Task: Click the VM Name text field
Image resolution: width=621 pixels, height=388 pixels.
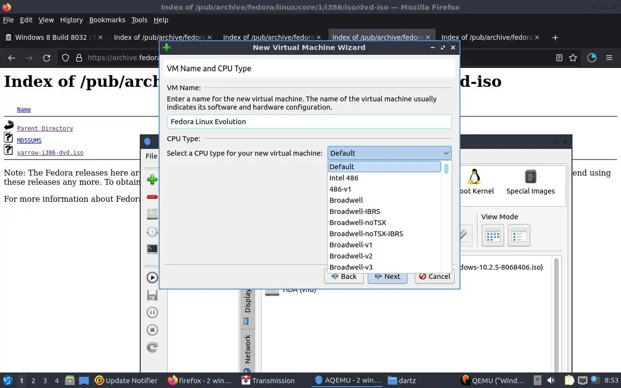Action: 310,122
